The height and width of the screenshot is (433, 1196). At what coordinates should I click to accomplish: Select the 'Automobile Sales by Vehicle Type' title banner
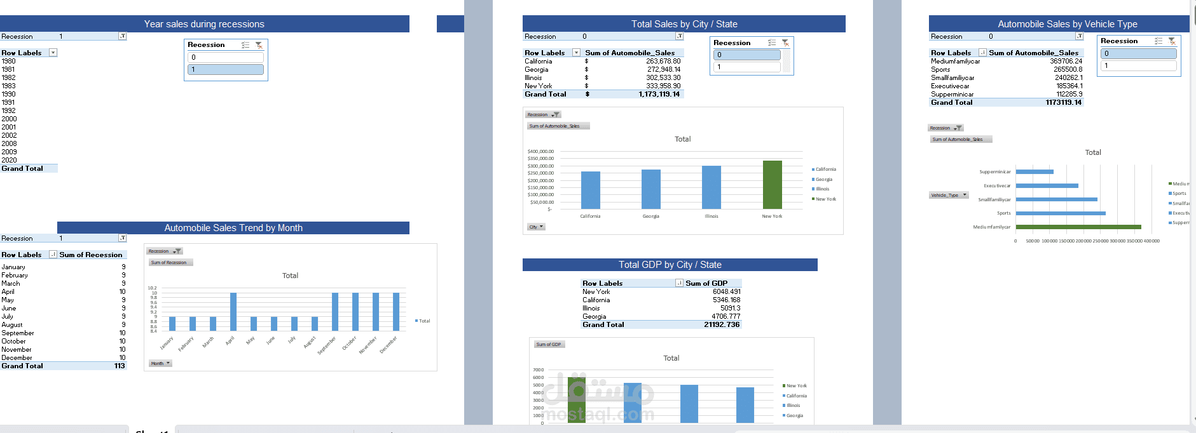[x=1059, y=24]
